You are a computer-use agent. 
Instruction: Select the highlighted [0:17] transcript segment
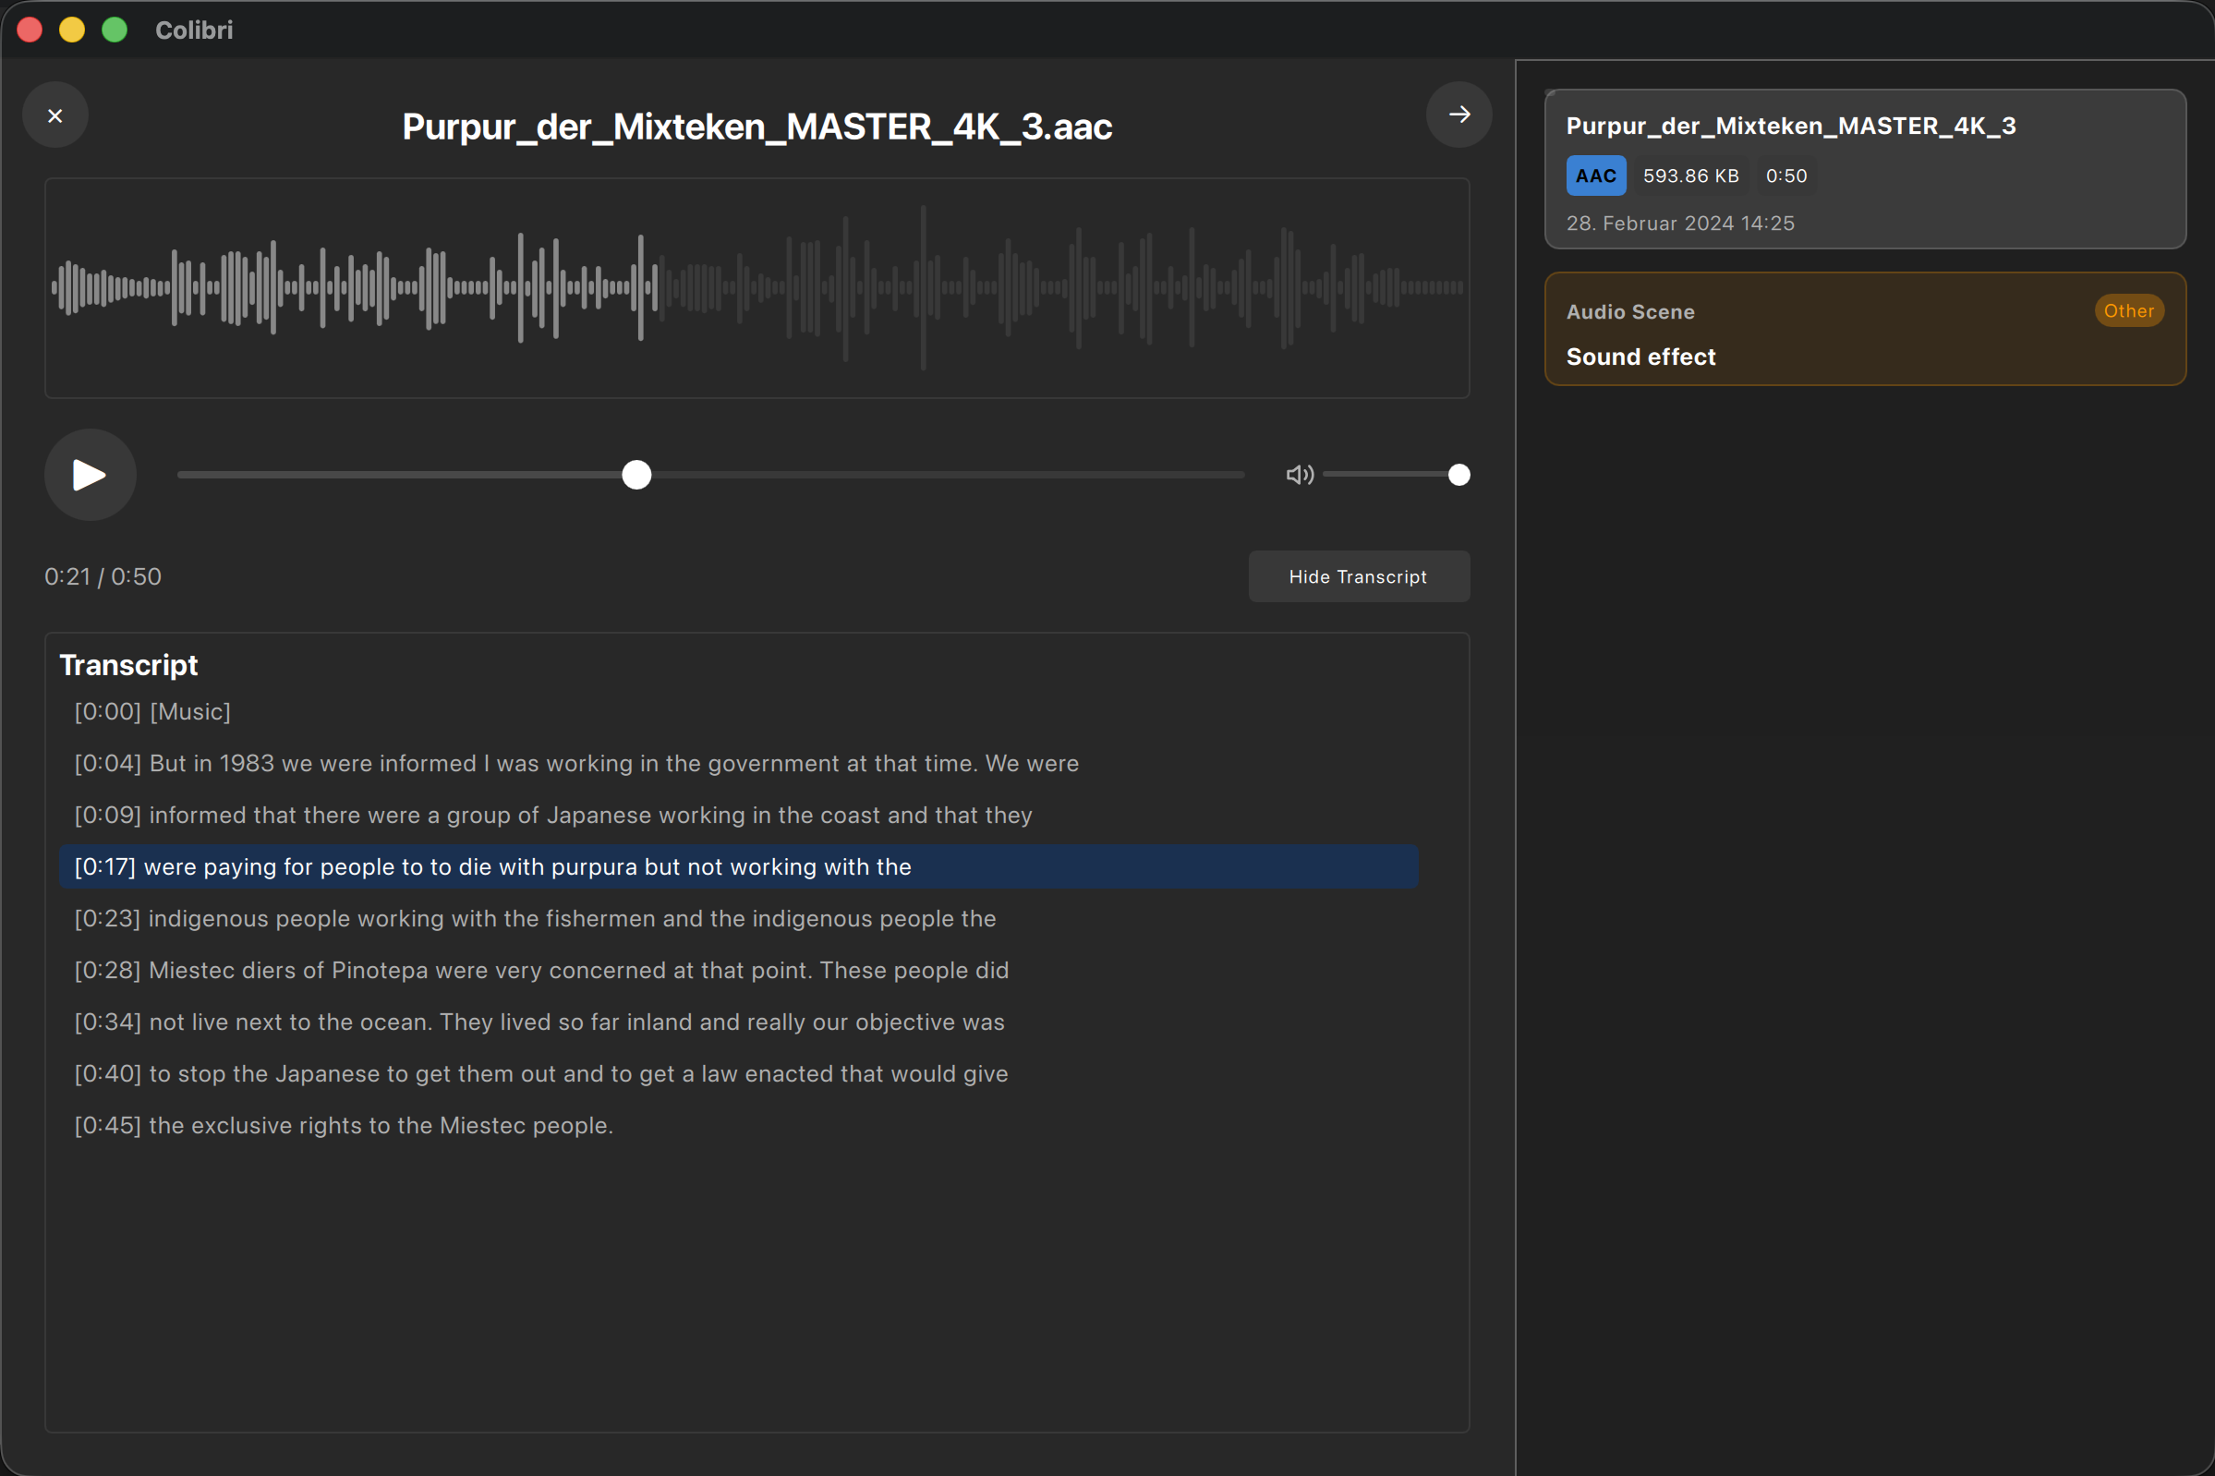coord(493,867)
